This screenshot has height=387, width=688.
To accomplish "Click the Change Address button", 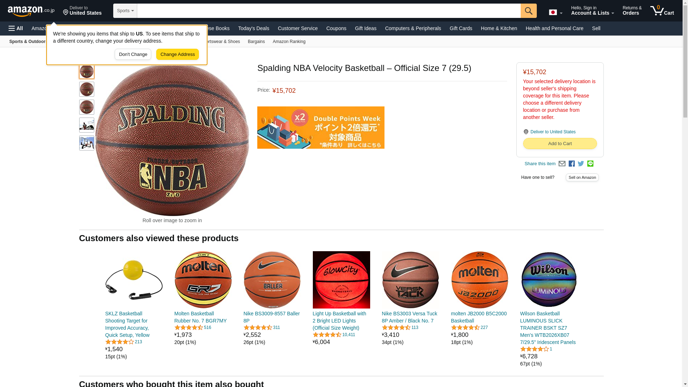I will 177,54.
